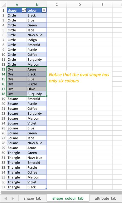Image resolution: width=122 pixels, height=203 pixels.
Task: Select row 18 header
Action: point(3,94)
